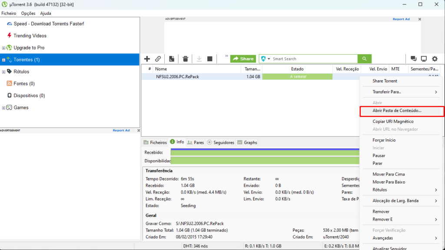The height and width of the screenshot is (250, 445).
Task: Expand the Games tree node
Action: click(3, 108)
